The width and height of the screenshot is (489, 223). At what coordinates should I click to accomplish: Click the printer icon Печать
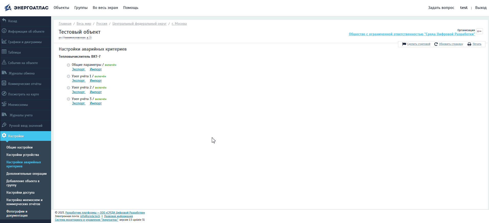tap(469, 44)
